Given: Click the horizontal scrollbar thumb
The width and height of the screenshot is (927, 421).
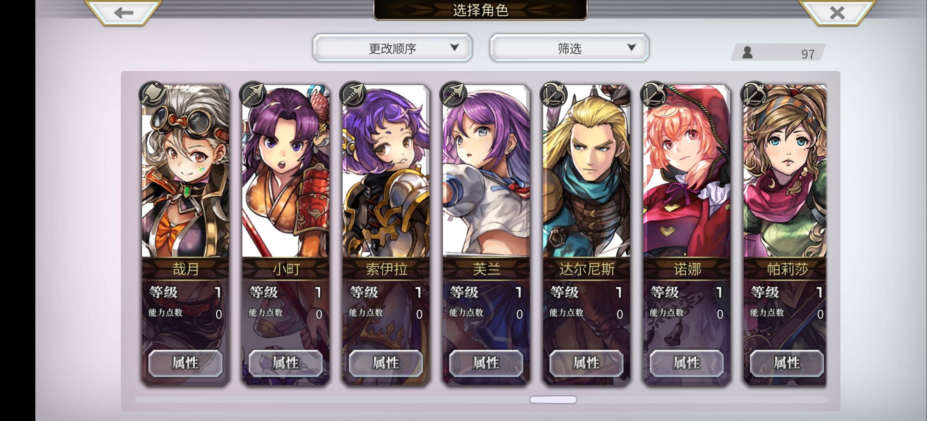Looking at the screenshot, I should 553,399.
